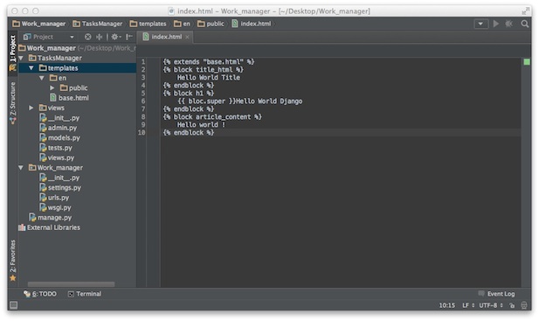Open the Terminal tool window
This screenshot has height=321, width=539.
tap(85, 294)
